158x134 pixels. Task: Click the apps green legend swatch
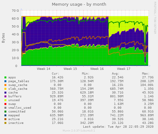coord(5,77)
